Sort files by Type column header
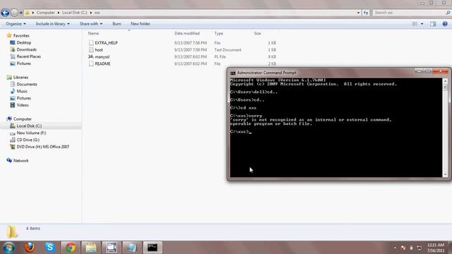This screenshot has width=452, height=254. pyautogui.click(x=218, y=33)
